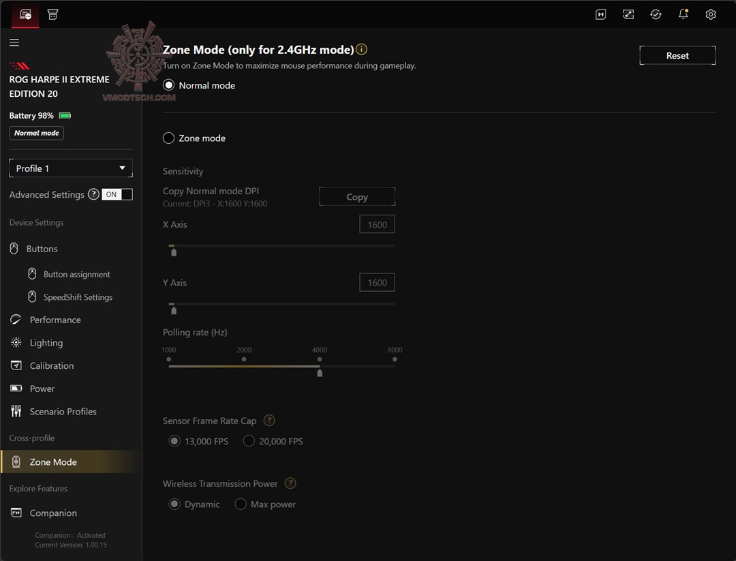Viewport: 736px width, 561px height.
Task: Select Dynamic wireless transmission power
Action: tap(174, 504)
